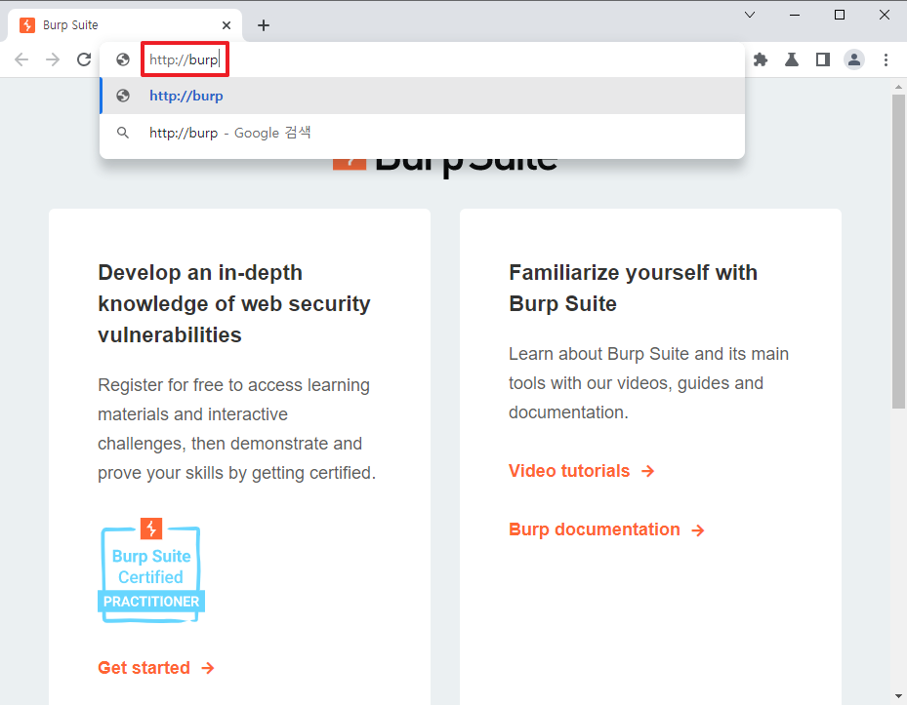Click the browser back arrow

pyautogui.click(x=21, y=59)
